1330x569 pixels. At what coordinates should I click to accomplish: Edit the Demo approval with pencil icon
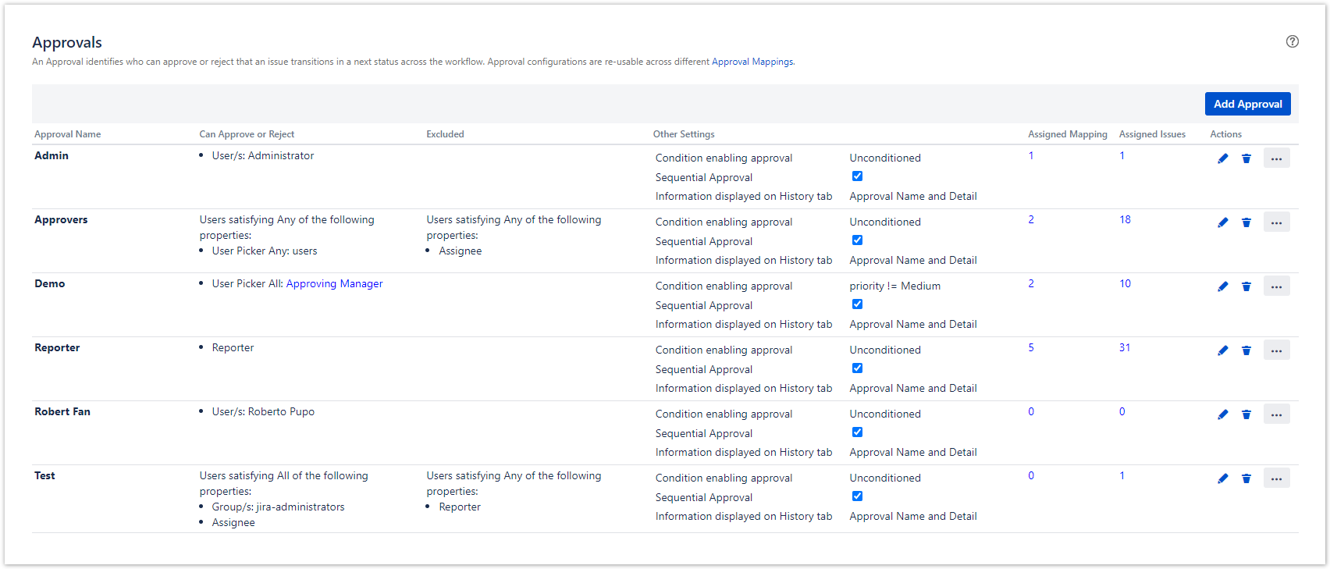click(1222, 286)
